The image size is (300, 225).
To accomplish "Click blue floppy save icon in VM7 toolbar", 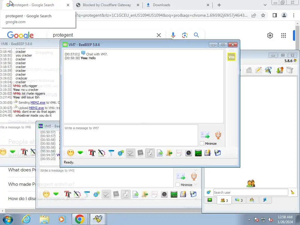I will point(218,153).
